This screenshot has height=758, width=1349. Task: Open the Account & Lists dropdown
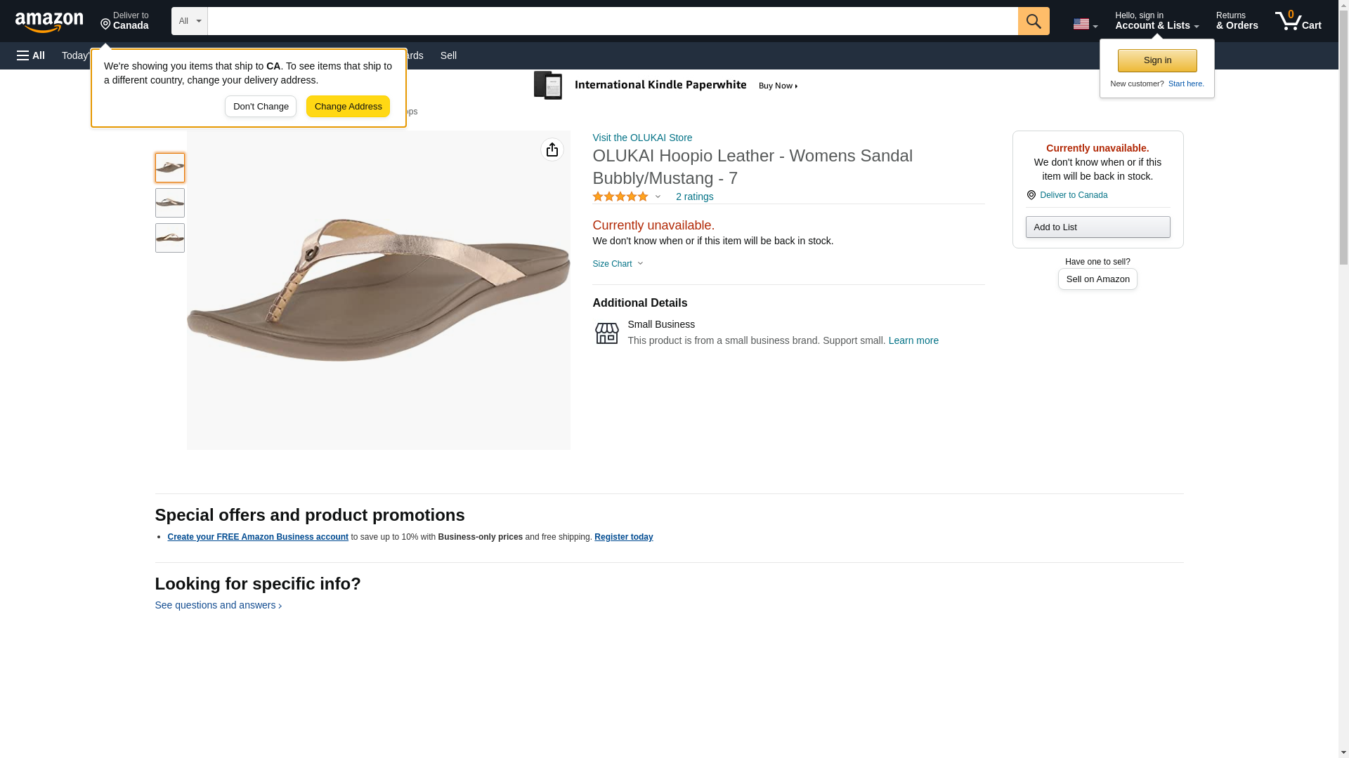(1156, 21)
